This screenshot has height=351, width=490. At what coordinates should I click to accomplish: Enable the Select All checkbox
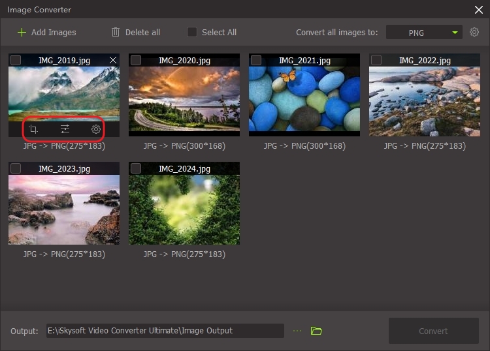(x=192, y=32)
